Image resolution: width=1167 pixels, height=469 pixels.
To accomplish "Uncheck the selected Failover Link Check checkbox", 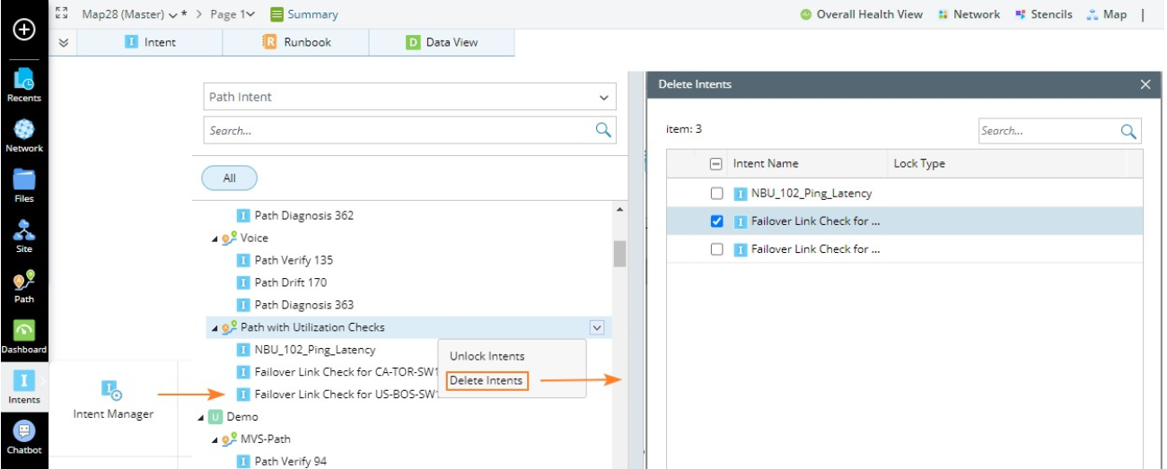I will click(716, 221).
